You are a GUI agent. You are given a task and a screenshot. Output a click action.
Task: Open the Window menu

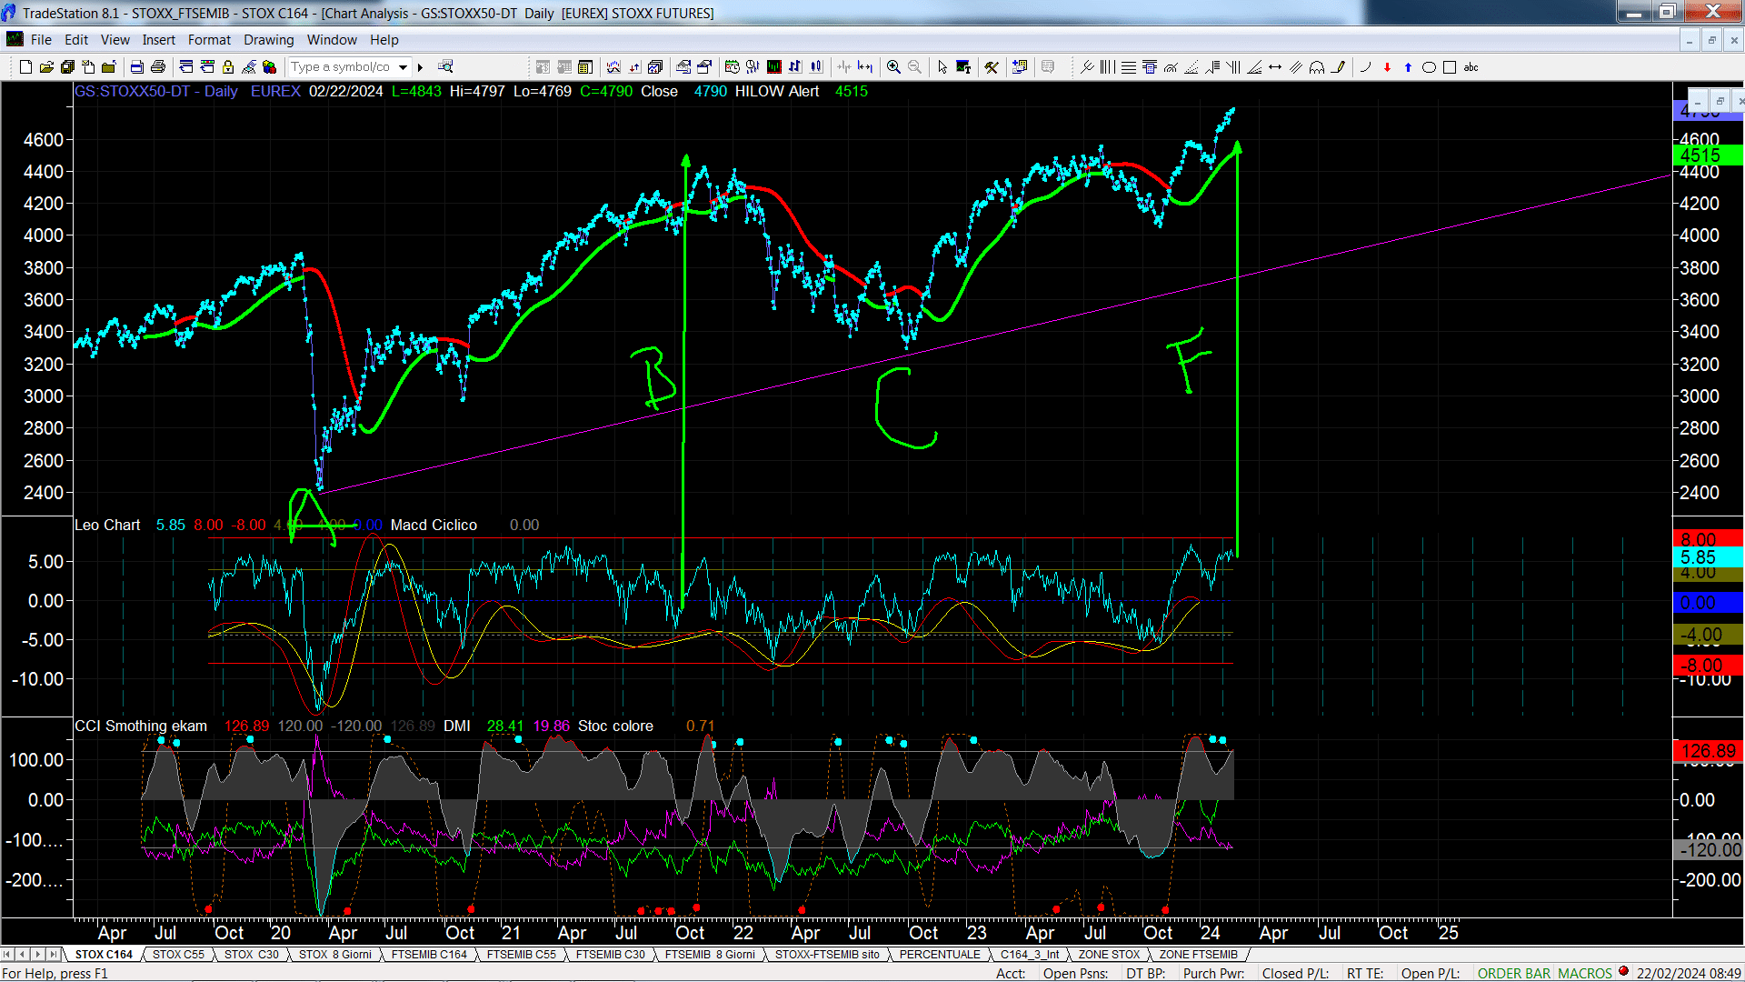[332, 40]
